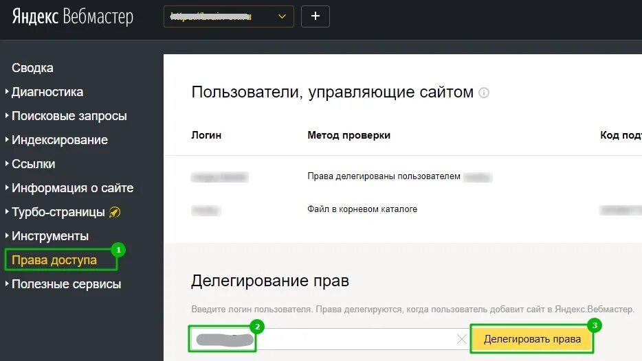Clear the login field with X icon

tap(461, 339)
